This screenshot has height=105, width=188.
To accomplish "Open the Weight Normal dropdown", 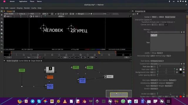I will 169,86.
